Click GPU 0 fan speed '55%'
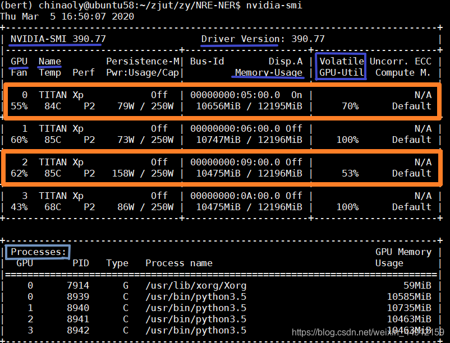450x343 pixels. (x=19, y=106)
